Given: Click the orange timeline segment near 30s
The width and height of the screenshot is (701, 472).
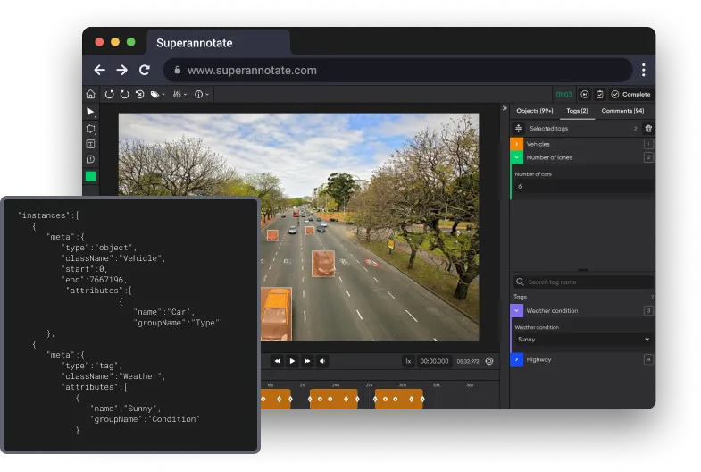Looking at the screenshot, I should point(399,399).
